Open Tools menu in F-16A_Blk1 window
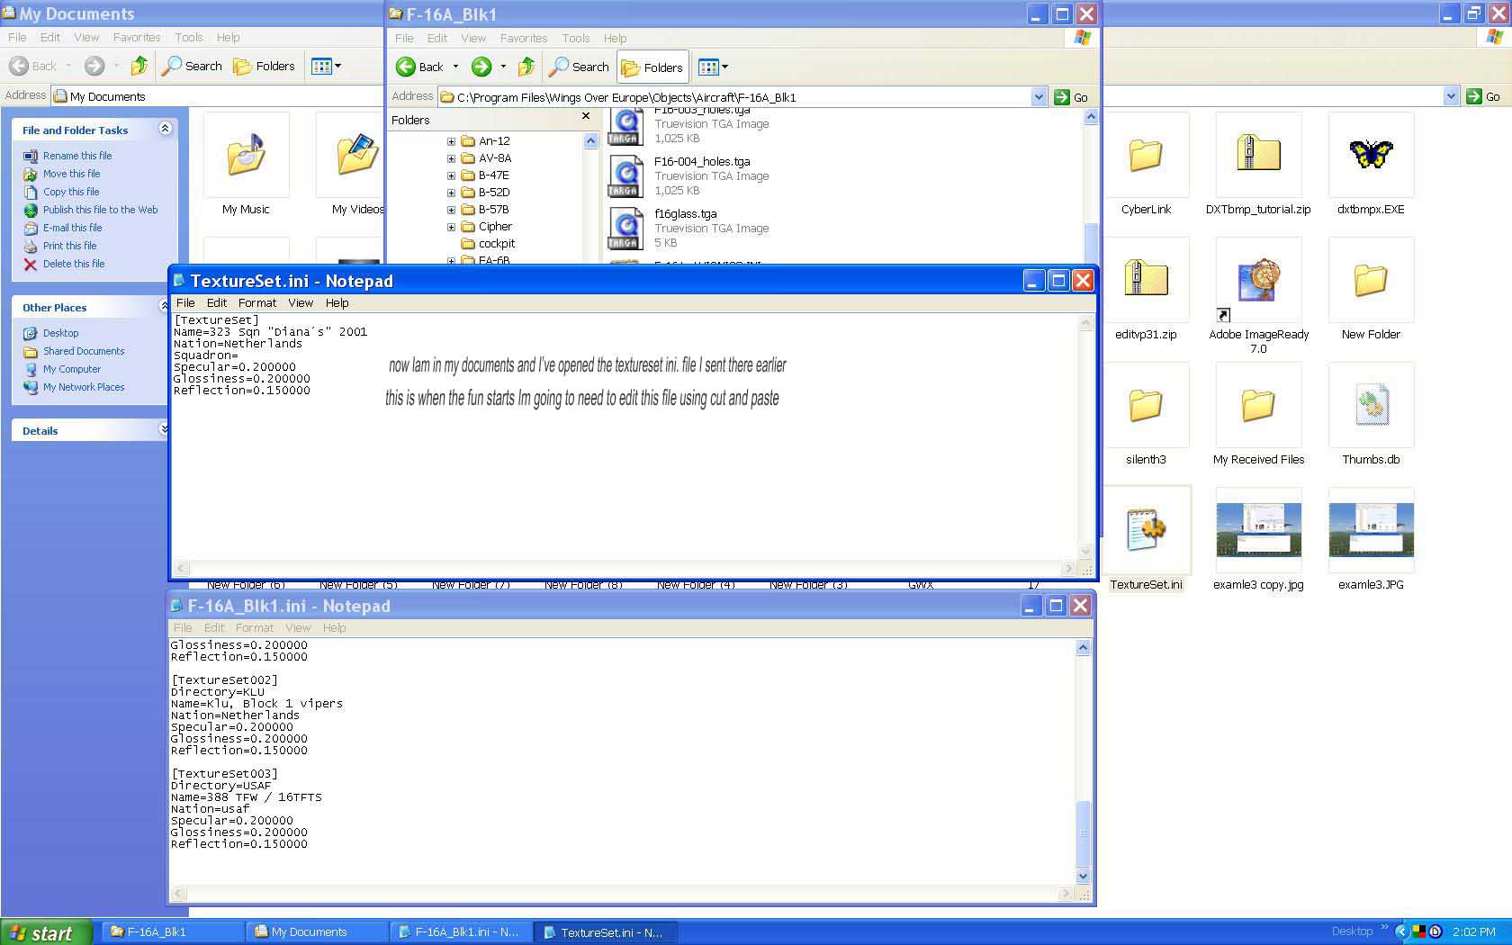The width and height of the screenshot is (1512, 945). coord(576,38)
